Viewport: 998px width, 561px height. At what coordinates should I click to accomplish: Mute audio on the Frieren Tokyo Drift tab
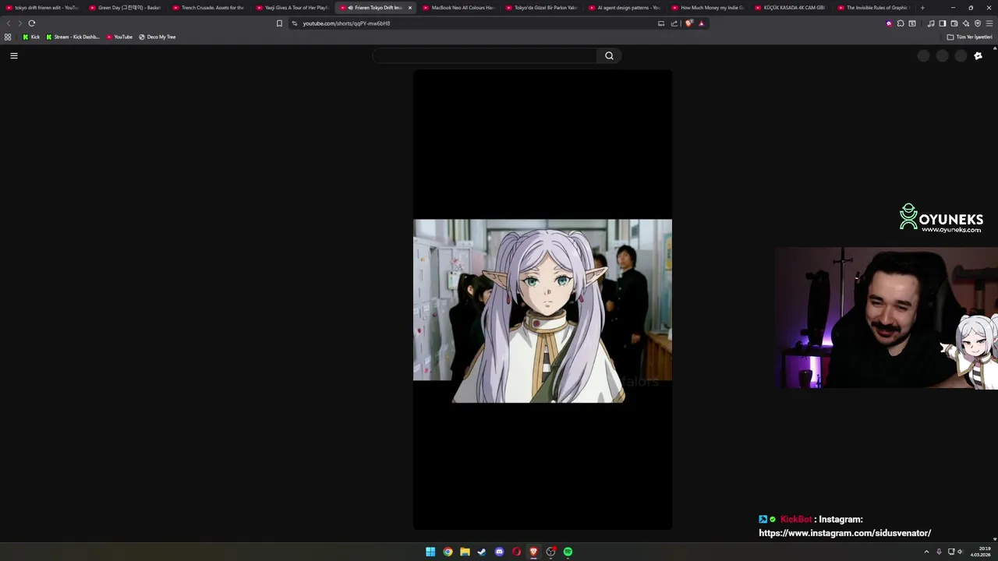click(x=350, y=8)
